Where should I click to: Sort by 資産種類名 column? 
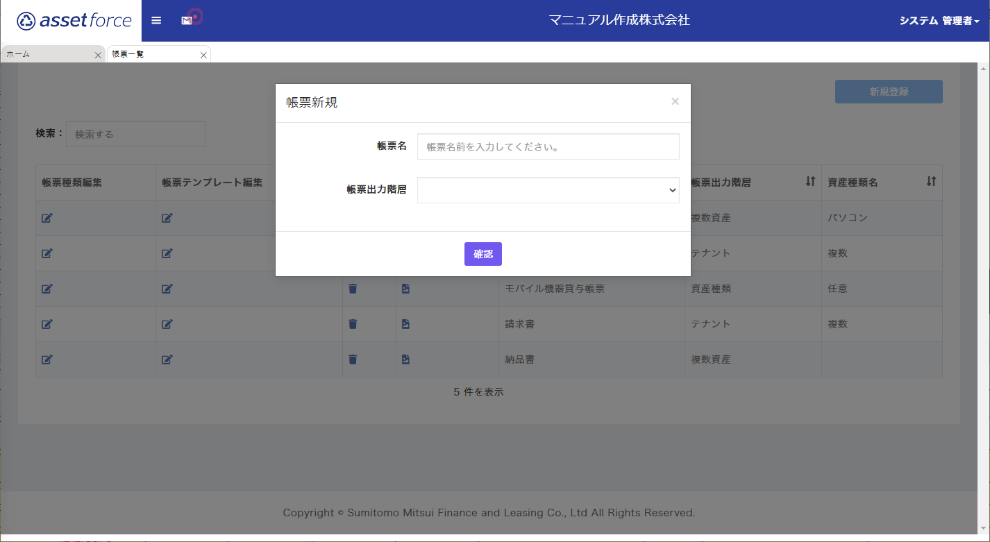point(931,182)
